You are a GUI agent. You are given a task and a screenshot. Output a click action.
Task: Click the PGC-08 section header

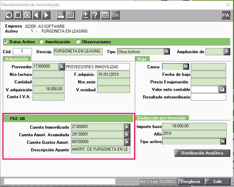click(68, 119)
